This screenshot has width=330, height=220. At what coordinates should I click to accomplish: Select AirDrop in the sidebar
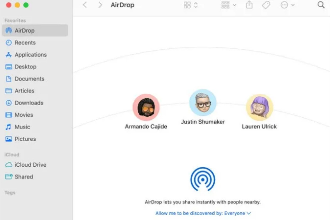[35, 31]
